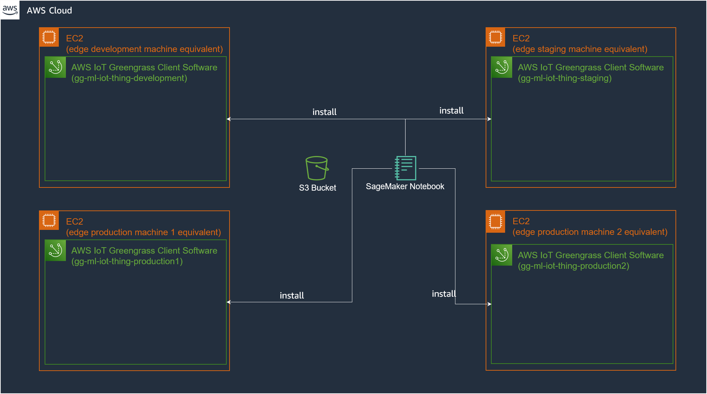This screenshot has height=394, width=707.
Task: Click '(edge production machine 2 equivalent)' text
Action: click(x=590, y=232)
